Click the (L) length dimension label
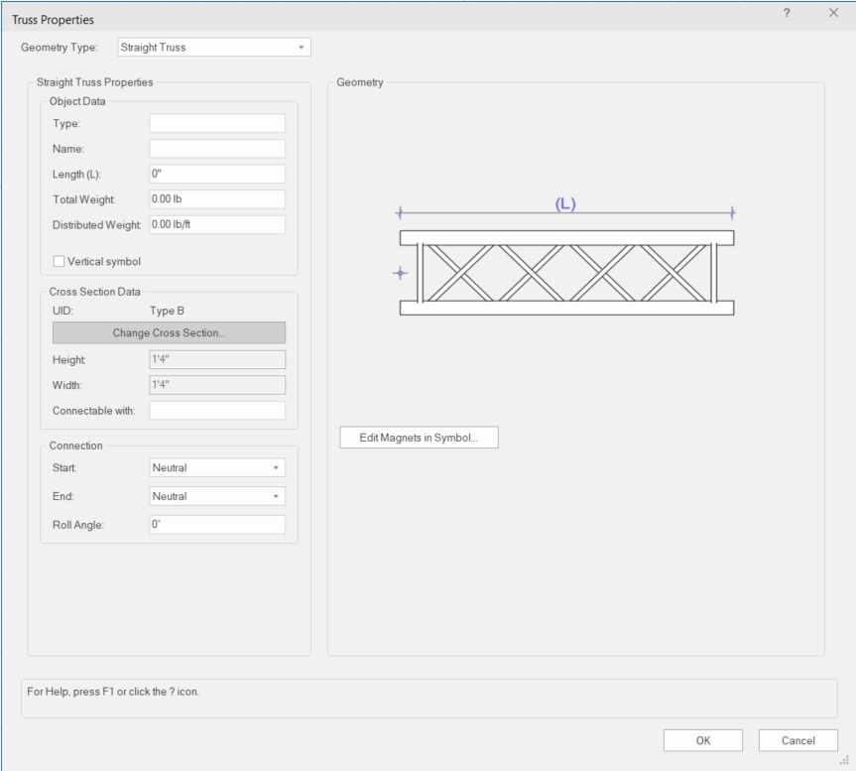This screenshot has height=771, width=856. pos(565,203)
